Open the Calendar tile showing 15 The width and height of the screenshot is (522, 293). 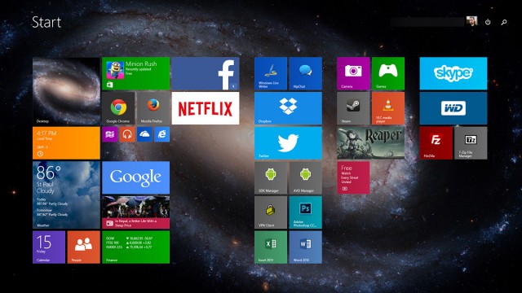click(49, 247)
